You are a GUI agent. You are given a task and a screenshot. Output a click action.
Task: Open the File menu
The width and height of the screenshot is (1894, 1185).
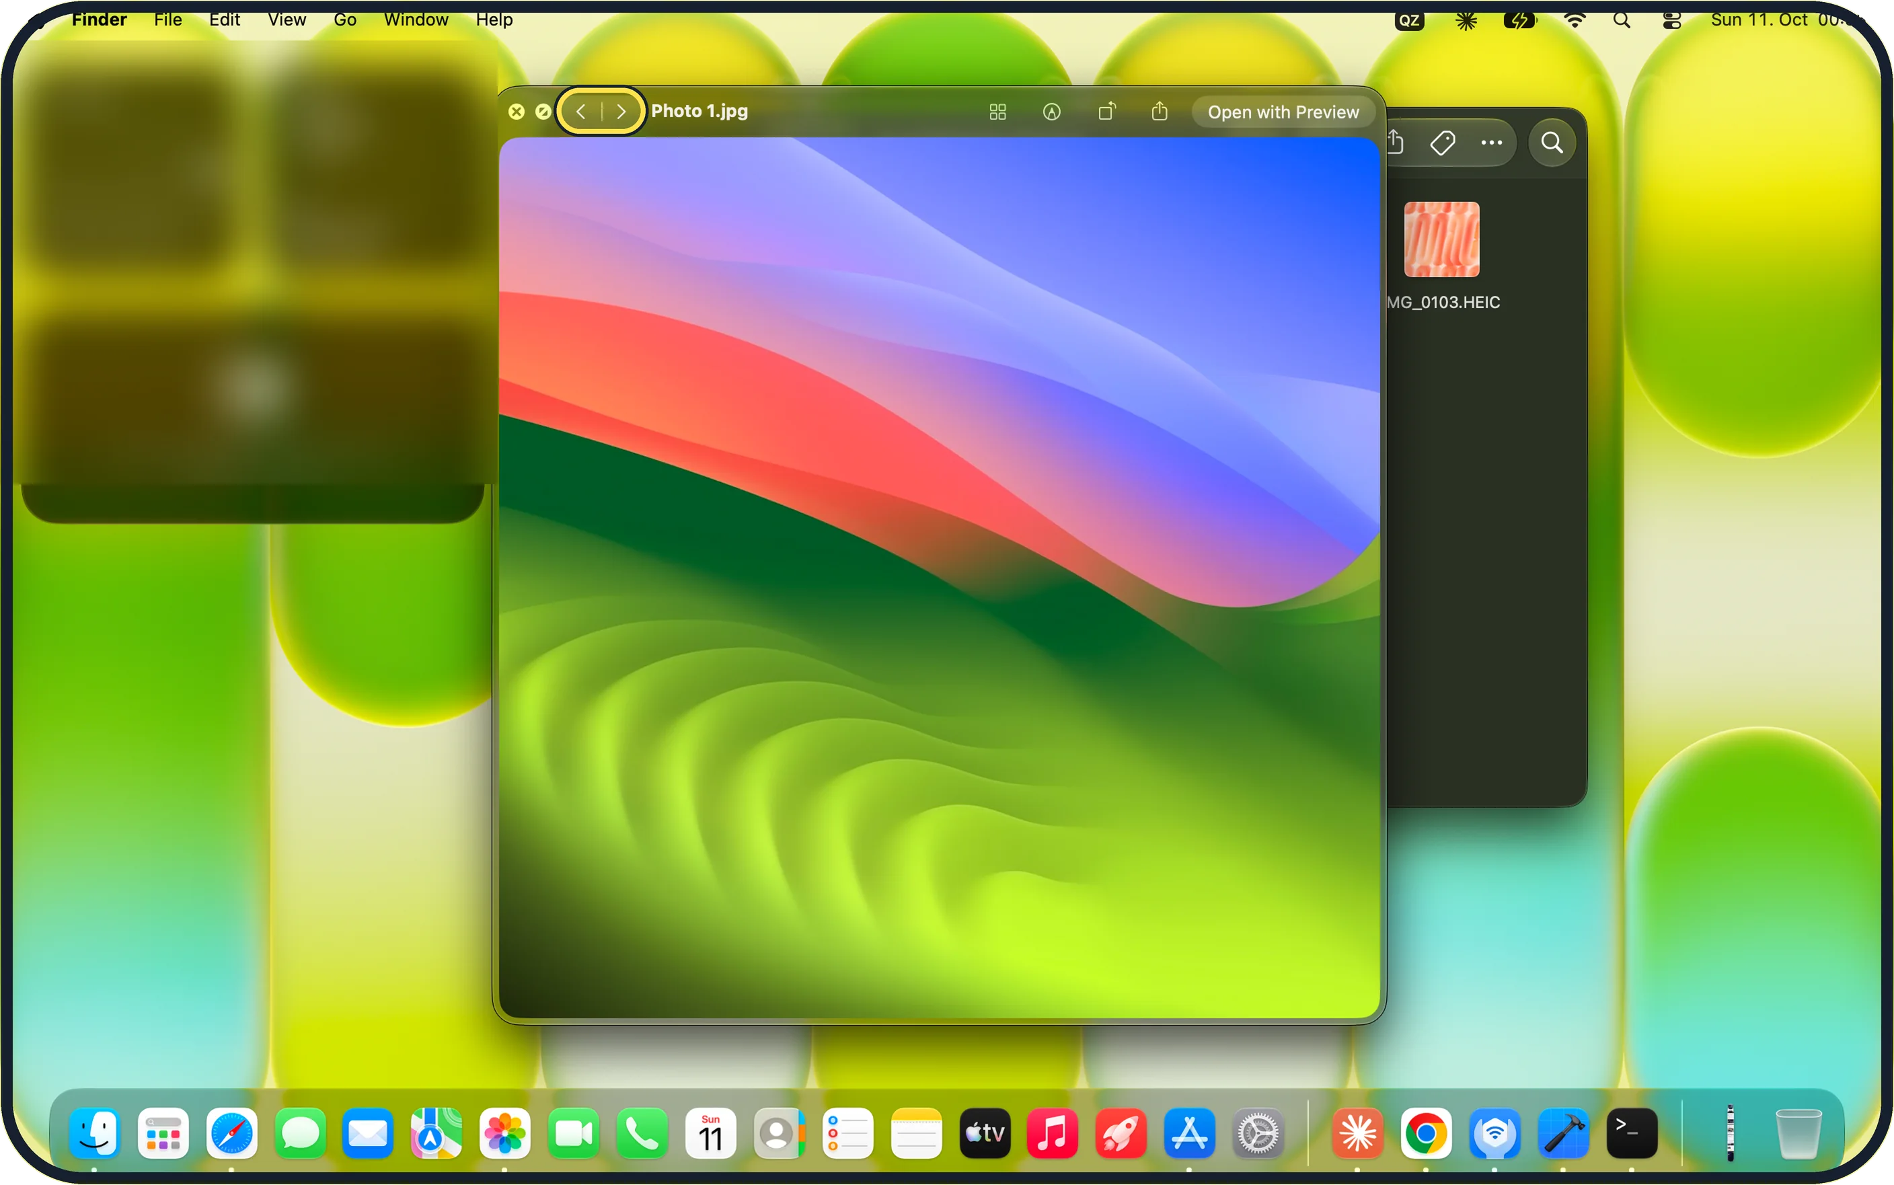tap(167, 20)
